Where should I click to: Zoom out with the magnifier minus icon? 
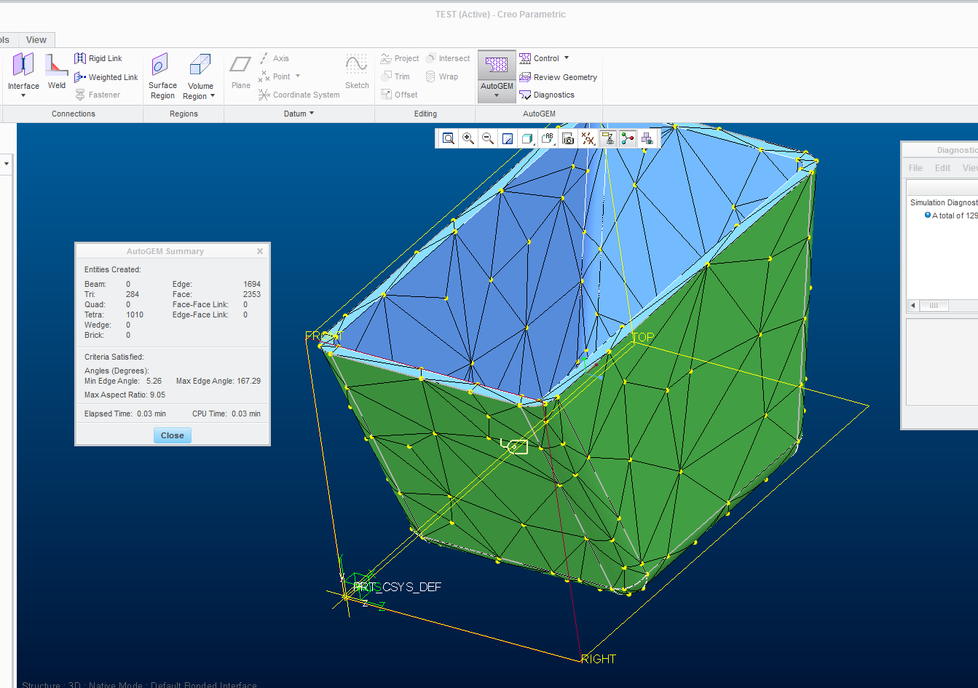(488, 138)
